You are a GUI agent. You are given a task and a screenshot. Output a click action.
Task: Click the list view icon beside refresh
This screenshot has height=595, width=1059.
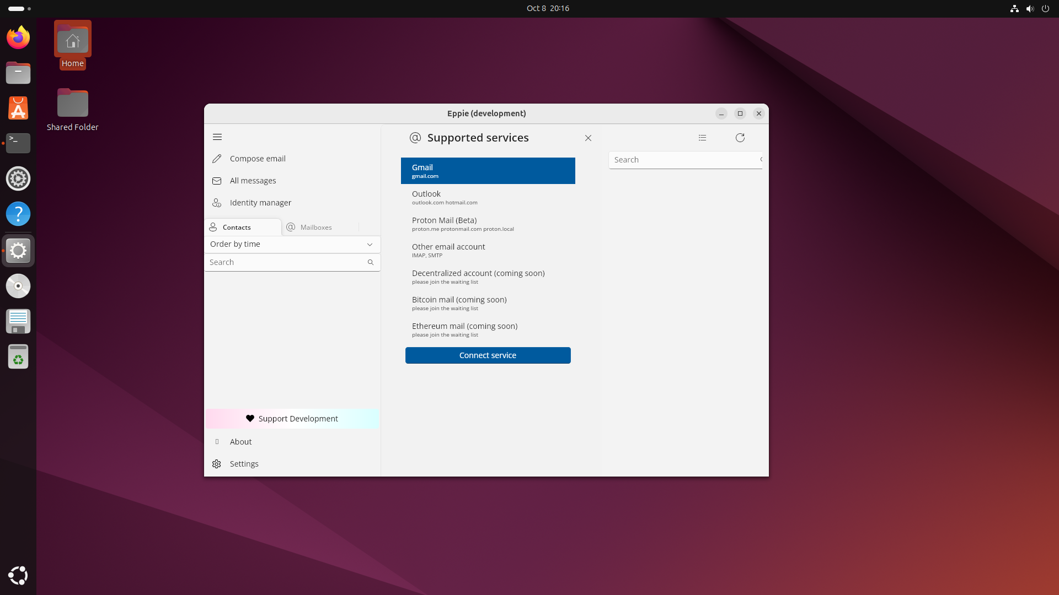click(x=702, y=138)
